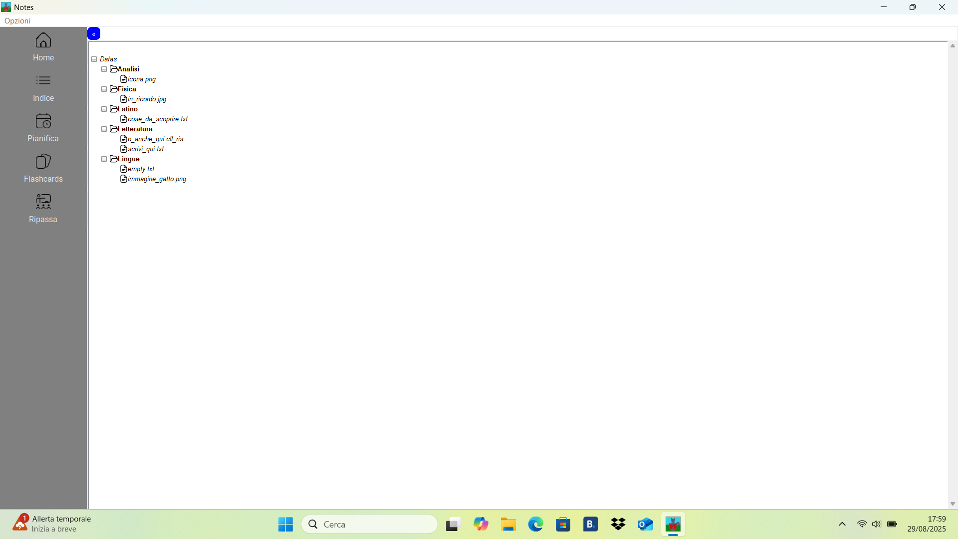The image size is (958, 539).
Task: Select the Latino folder icon
Action: click(x=114, y=109)
